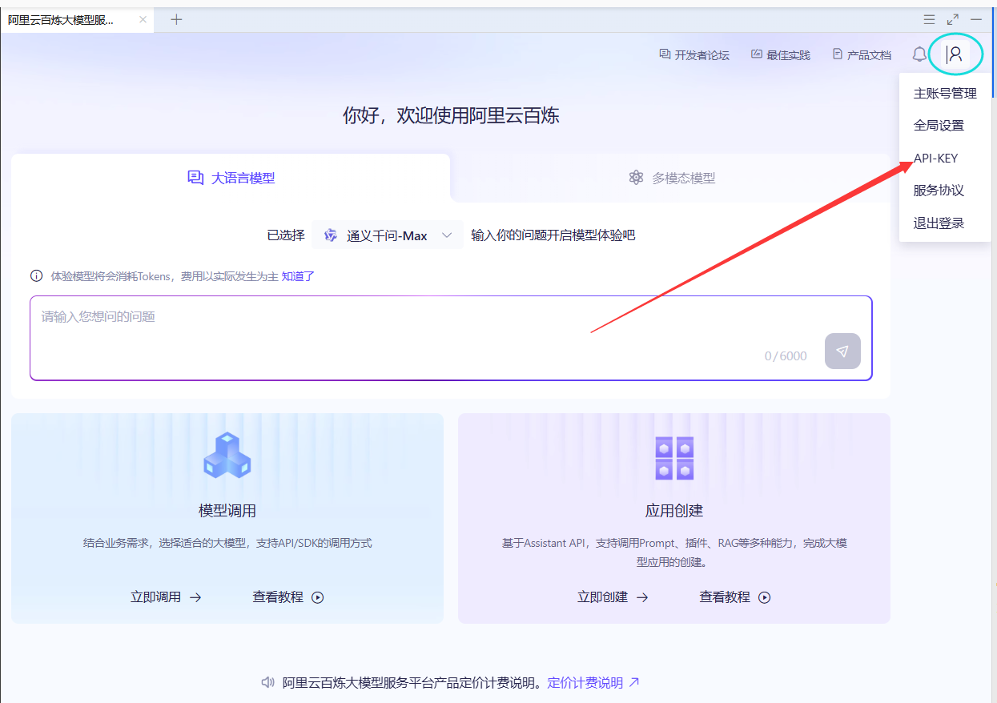Click the info icon beside token notice
This screenshot has height=703, width=997.
pos(36,276)
